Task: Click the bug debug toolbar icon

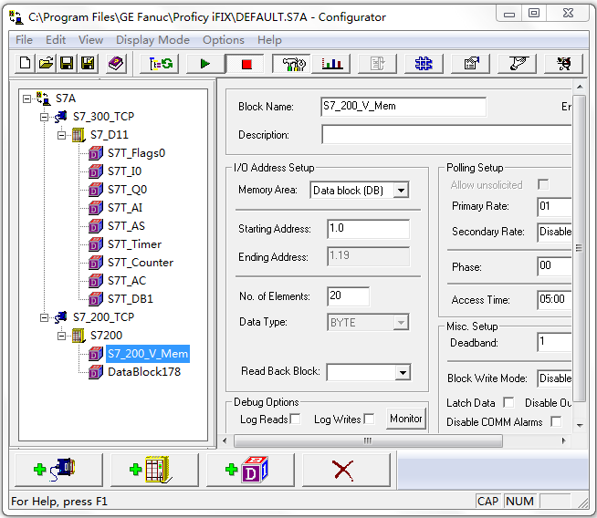Action: [x=564, y=64]
